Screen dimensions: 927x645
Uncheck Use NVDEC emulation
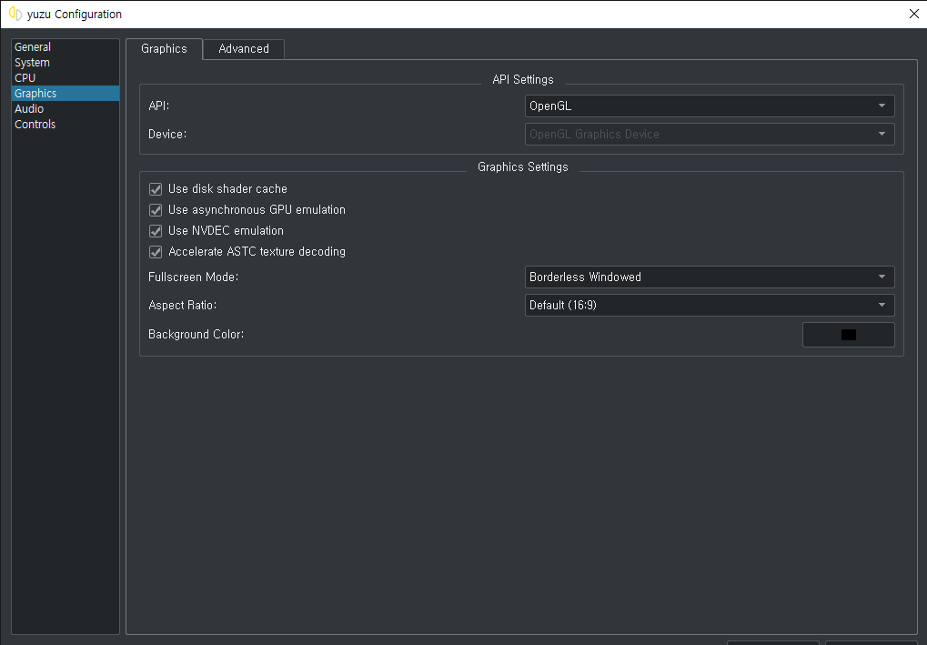click(156, 230)
